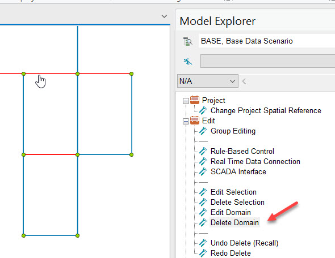Click the Project toolbox icon

tap(195, 100)
